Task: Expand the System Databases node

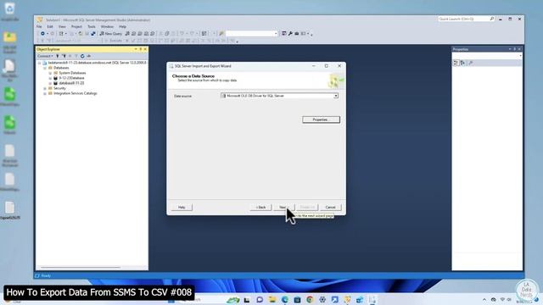Action: pos(50,74)
